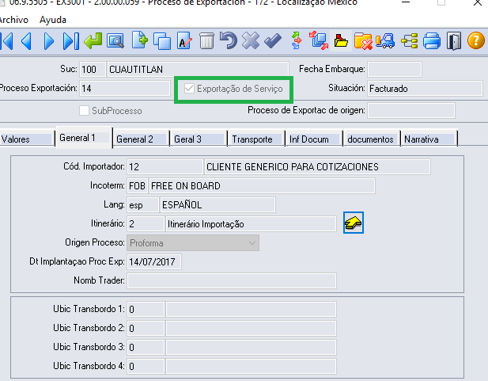Open the Ayuda menu
Viewport: 488px width, 381px height.
point(53,20)
